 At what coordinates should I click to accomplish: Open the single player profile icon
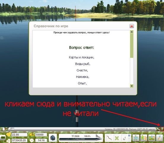click(136, 138)
